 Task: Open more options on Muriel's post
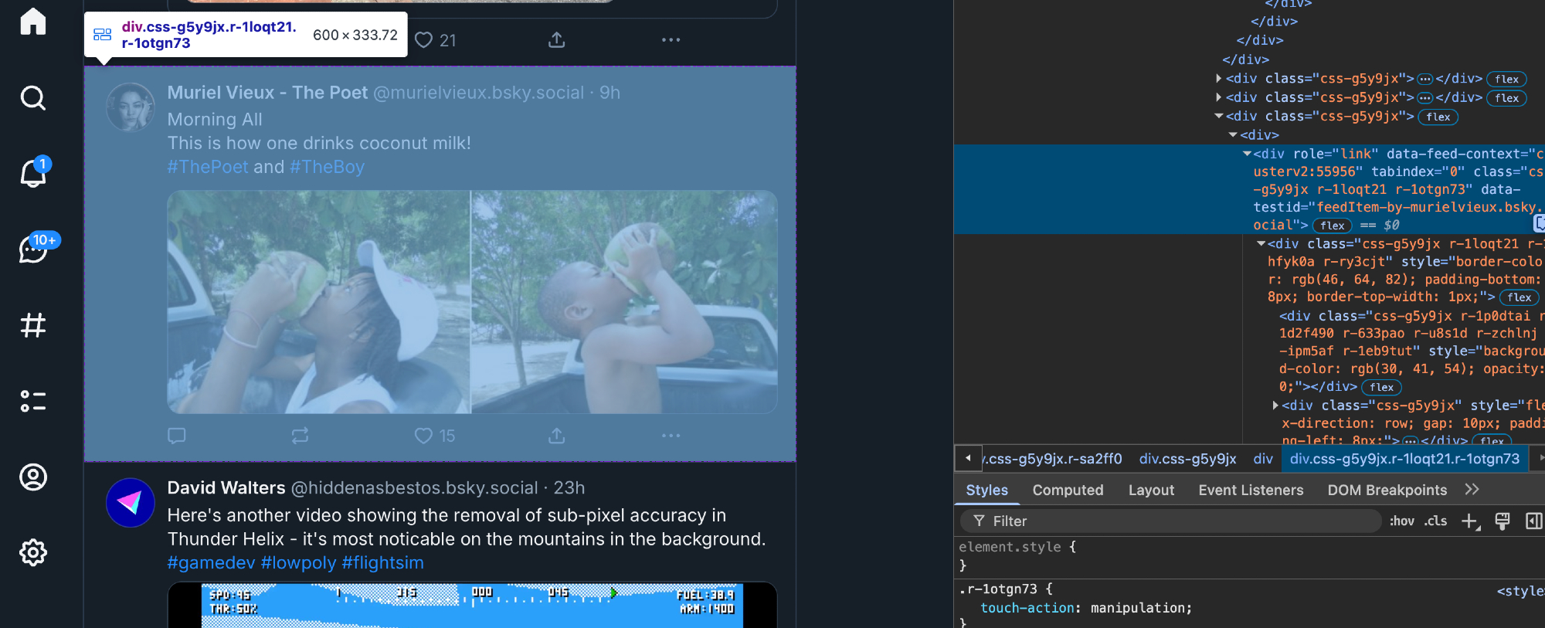pyautogui.click(x=671, y=436)
